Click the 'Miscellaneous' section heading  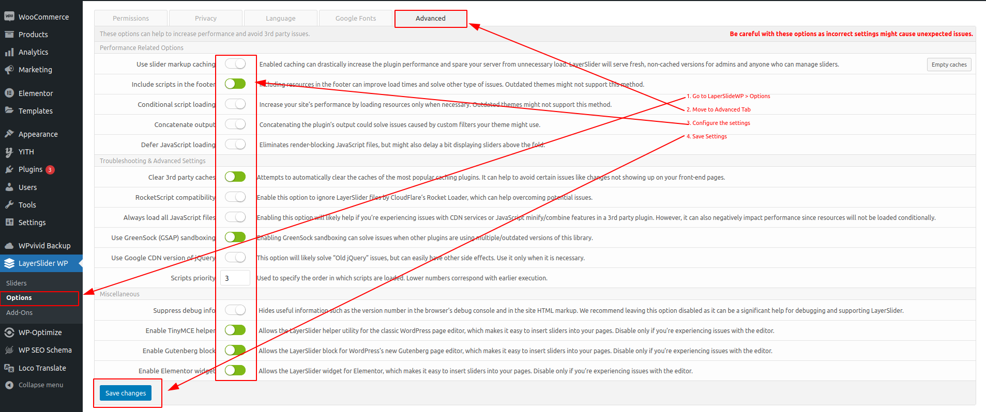point(119,294)
